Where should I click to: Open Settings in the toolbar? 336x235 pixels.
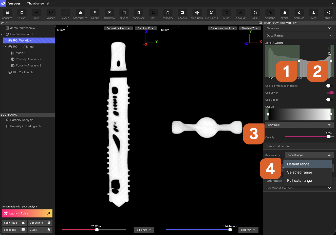click(299, 14)
